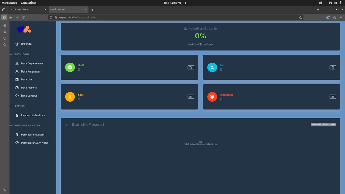
Task: Open the browser extensions icon
Action: [x=334, y=17]
